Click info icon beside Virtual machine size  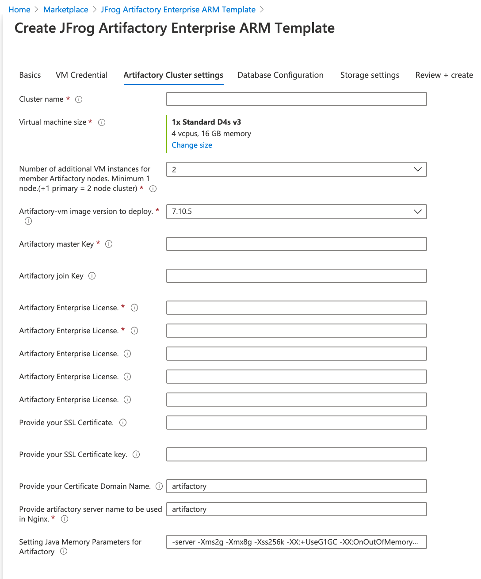click(102, 122)
